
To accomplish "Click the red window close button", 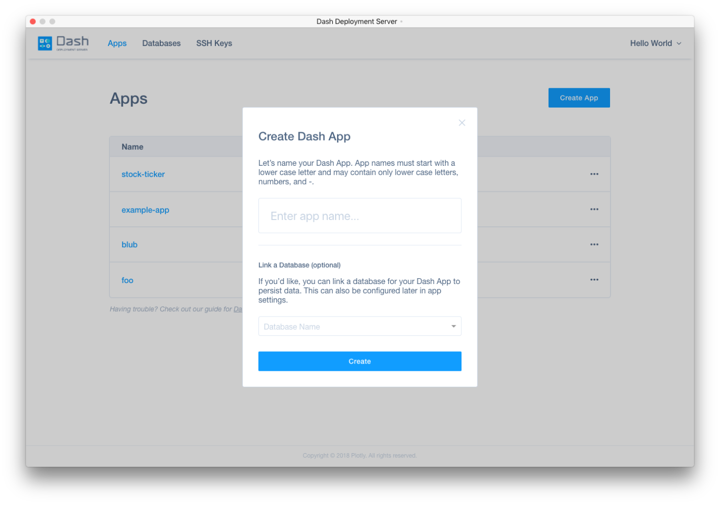I will [33, 21].
